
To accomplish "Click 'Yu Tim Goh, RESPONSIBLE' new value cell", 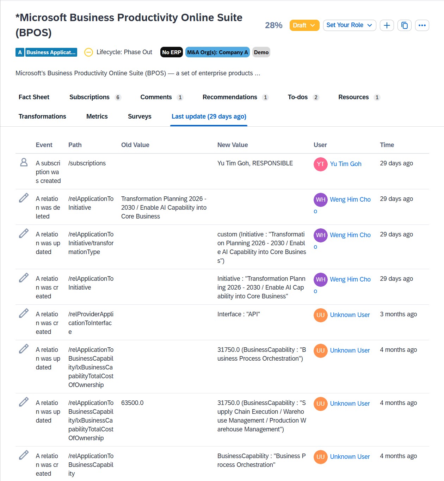I will (255, 163).
